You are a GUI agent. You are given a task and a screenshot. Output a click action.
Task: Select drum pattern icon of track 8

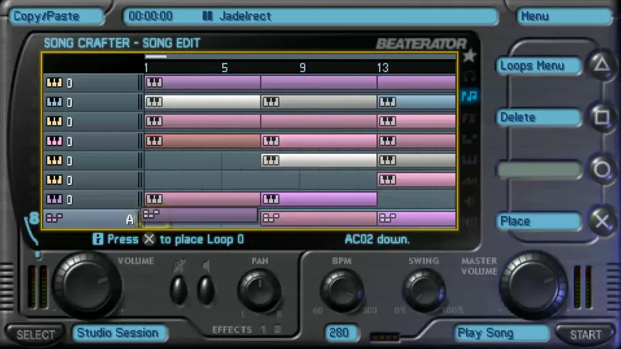55,218
